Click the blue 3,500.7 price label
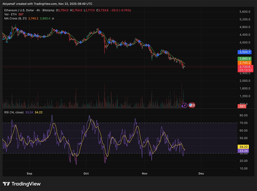Viewport: 257px width, 191px height. click(245, 52)
